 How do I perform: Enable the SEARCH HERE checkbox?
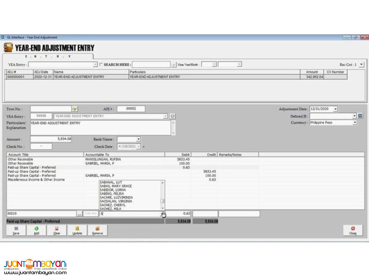tap(101, 65)
